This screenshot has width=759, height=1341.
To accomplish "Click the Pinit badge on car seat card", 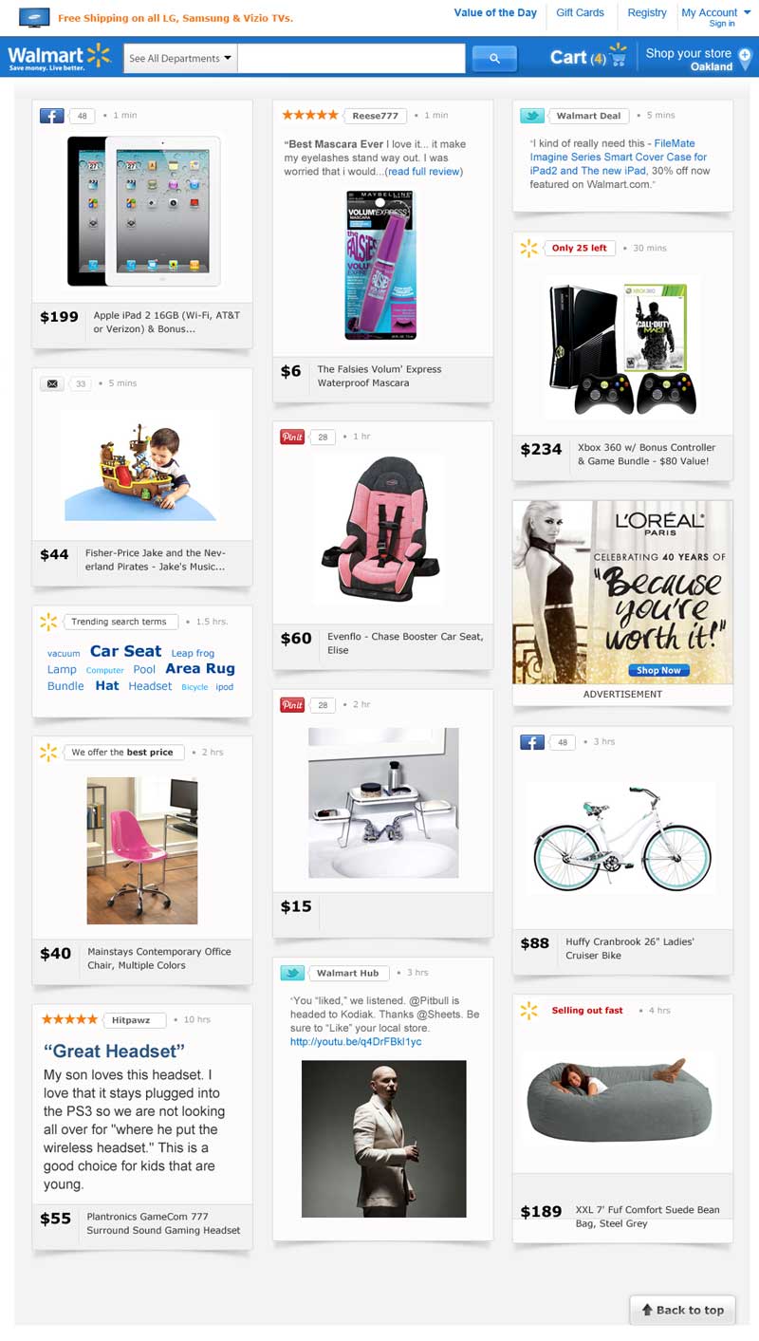I will (292, 437).
